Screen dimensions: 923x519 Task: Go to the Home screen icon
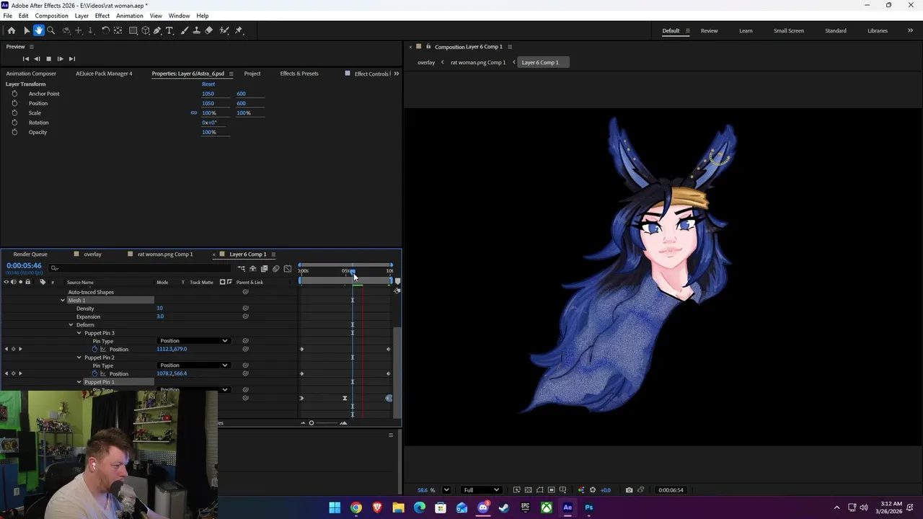[12, 30]
